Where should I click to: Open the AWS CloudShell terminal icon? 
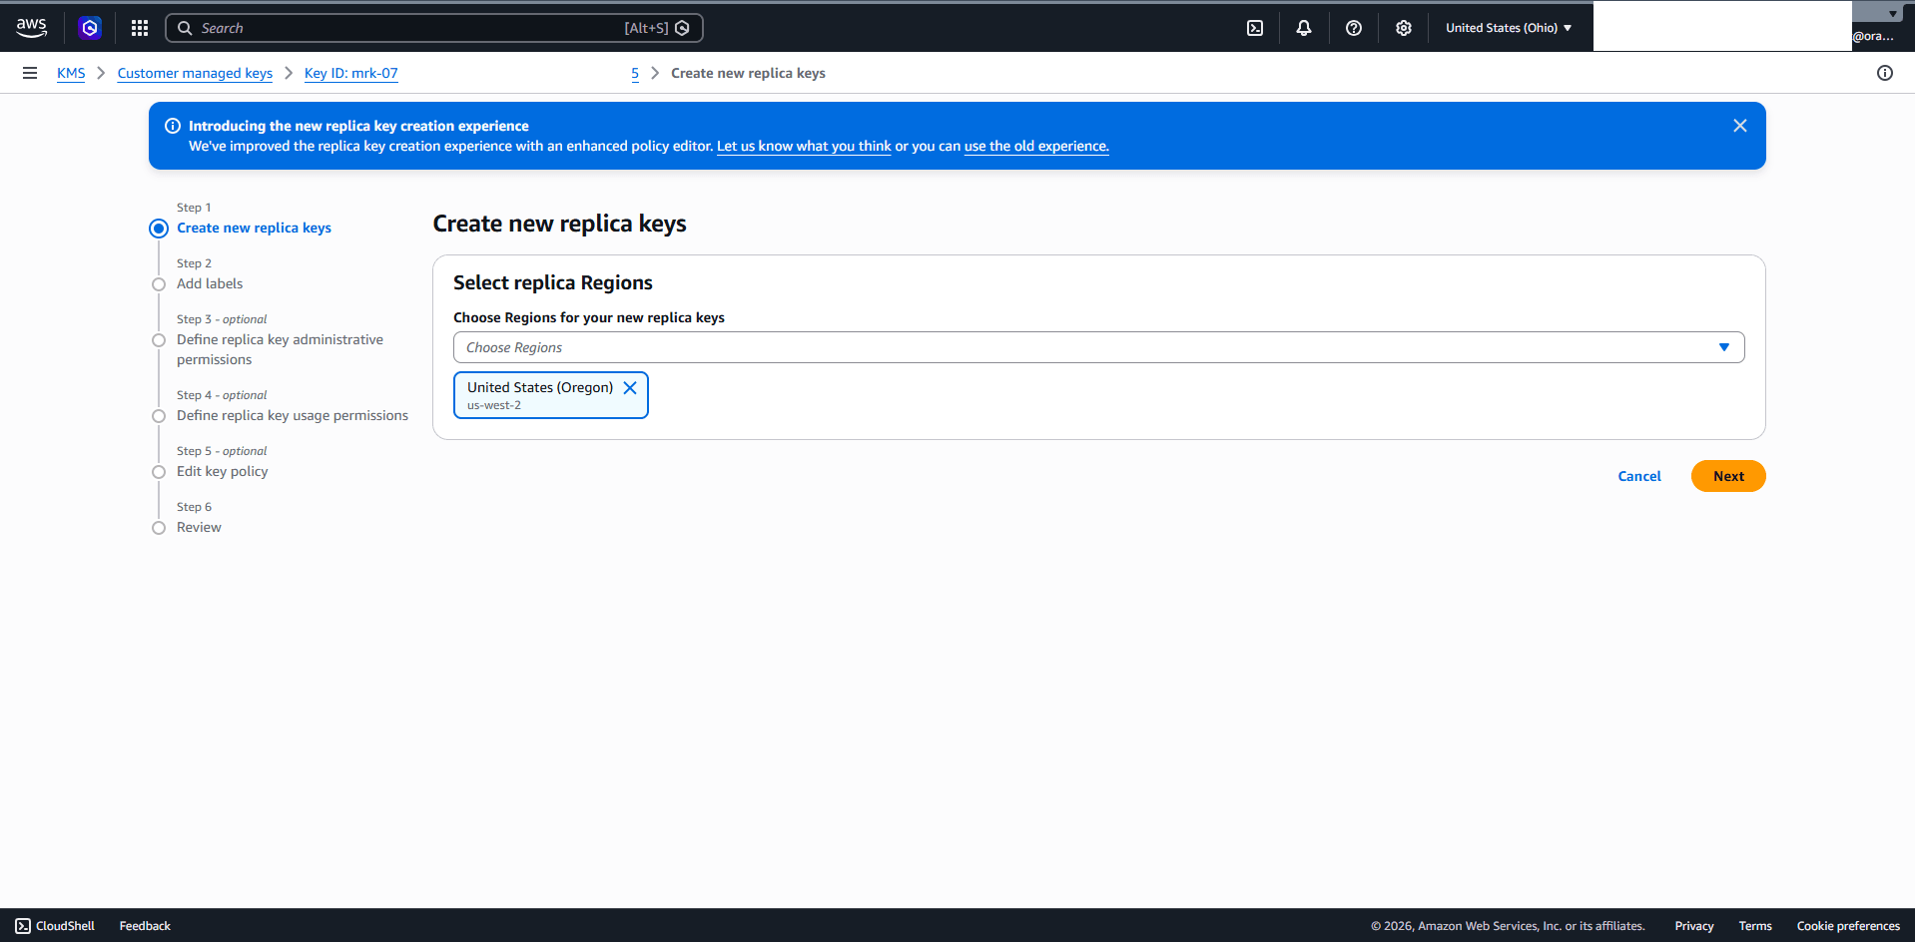1255,27
